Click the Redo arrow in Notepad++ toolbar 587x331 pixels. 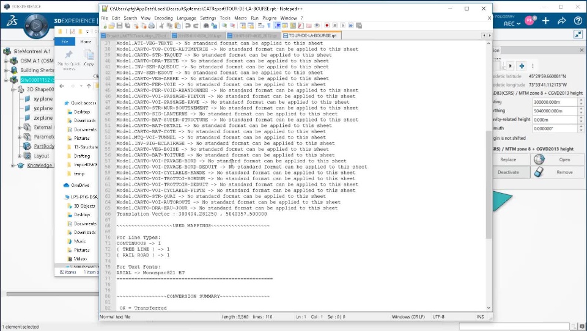click(196, 26)
